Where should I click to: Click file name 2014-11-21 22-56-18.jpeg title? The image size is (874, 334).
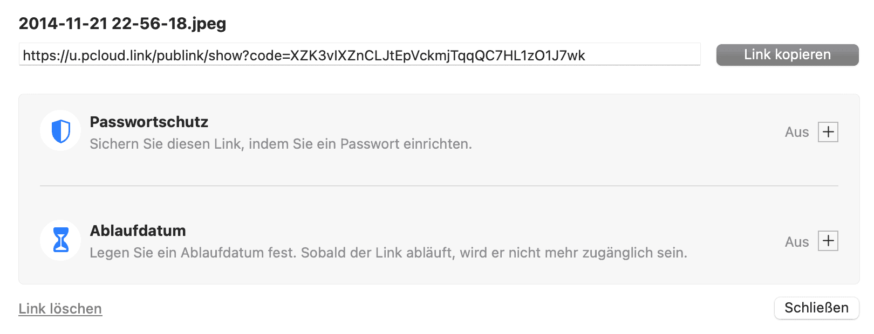122,24
